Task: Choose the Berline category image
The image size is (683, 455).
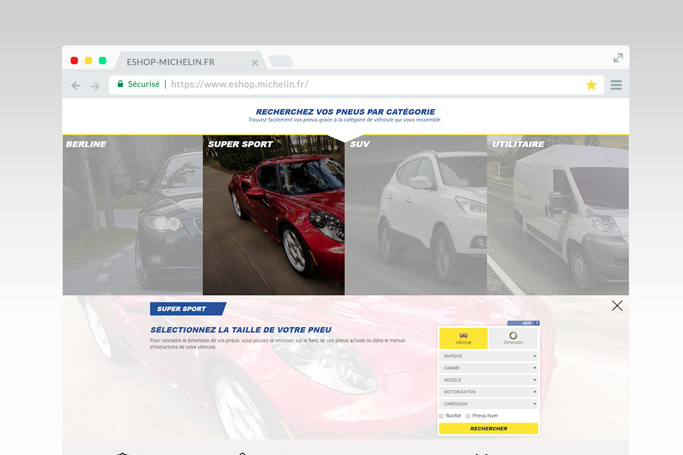Action: 133,215
